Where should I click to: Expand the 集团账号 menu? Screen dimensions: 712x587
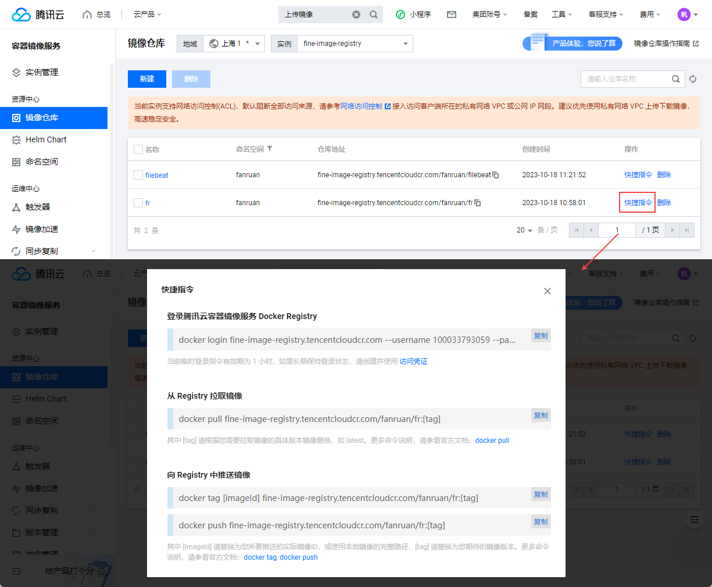pyautogui.click(x=489, y=15)
